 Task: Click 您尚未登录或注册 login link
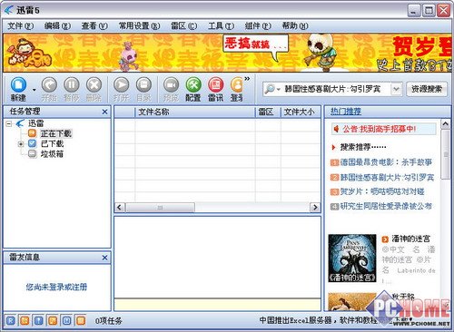56,287
